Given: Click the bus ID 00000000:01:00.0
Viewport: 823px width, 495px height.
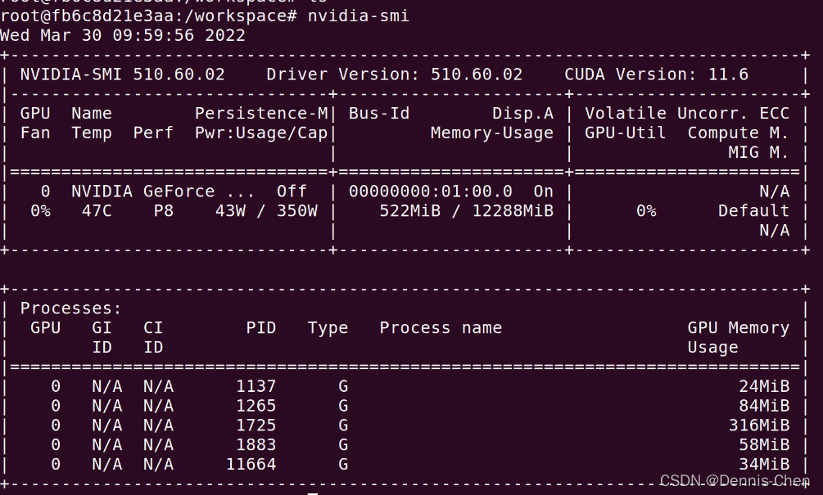Looking at the screenshot, I should (431, 191).
